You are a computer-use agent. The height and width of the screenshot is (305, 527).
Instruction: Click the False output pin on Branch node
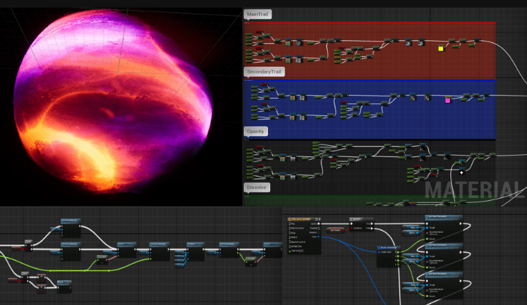coord(371,229)
